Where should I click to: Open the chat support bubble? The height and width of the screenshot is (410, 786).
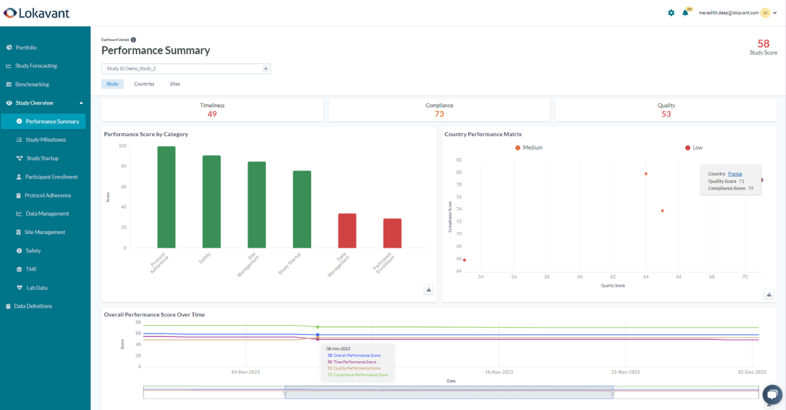(x=772, y=395)
